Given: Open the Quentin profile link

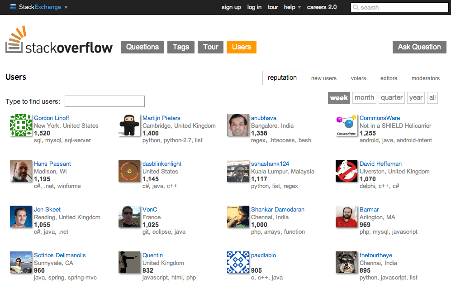Looking at the screenshot, I should (153, 255).
